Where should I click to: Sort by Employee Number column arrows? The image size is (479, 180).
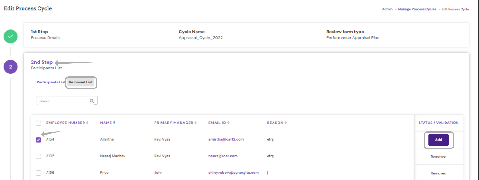point(87,123)
